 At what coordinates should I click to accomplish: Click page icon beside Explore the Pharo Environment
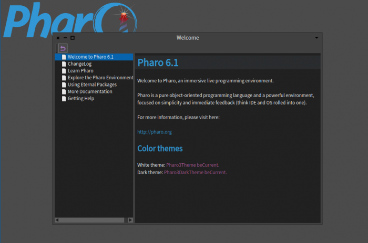(x=64, y=78)
